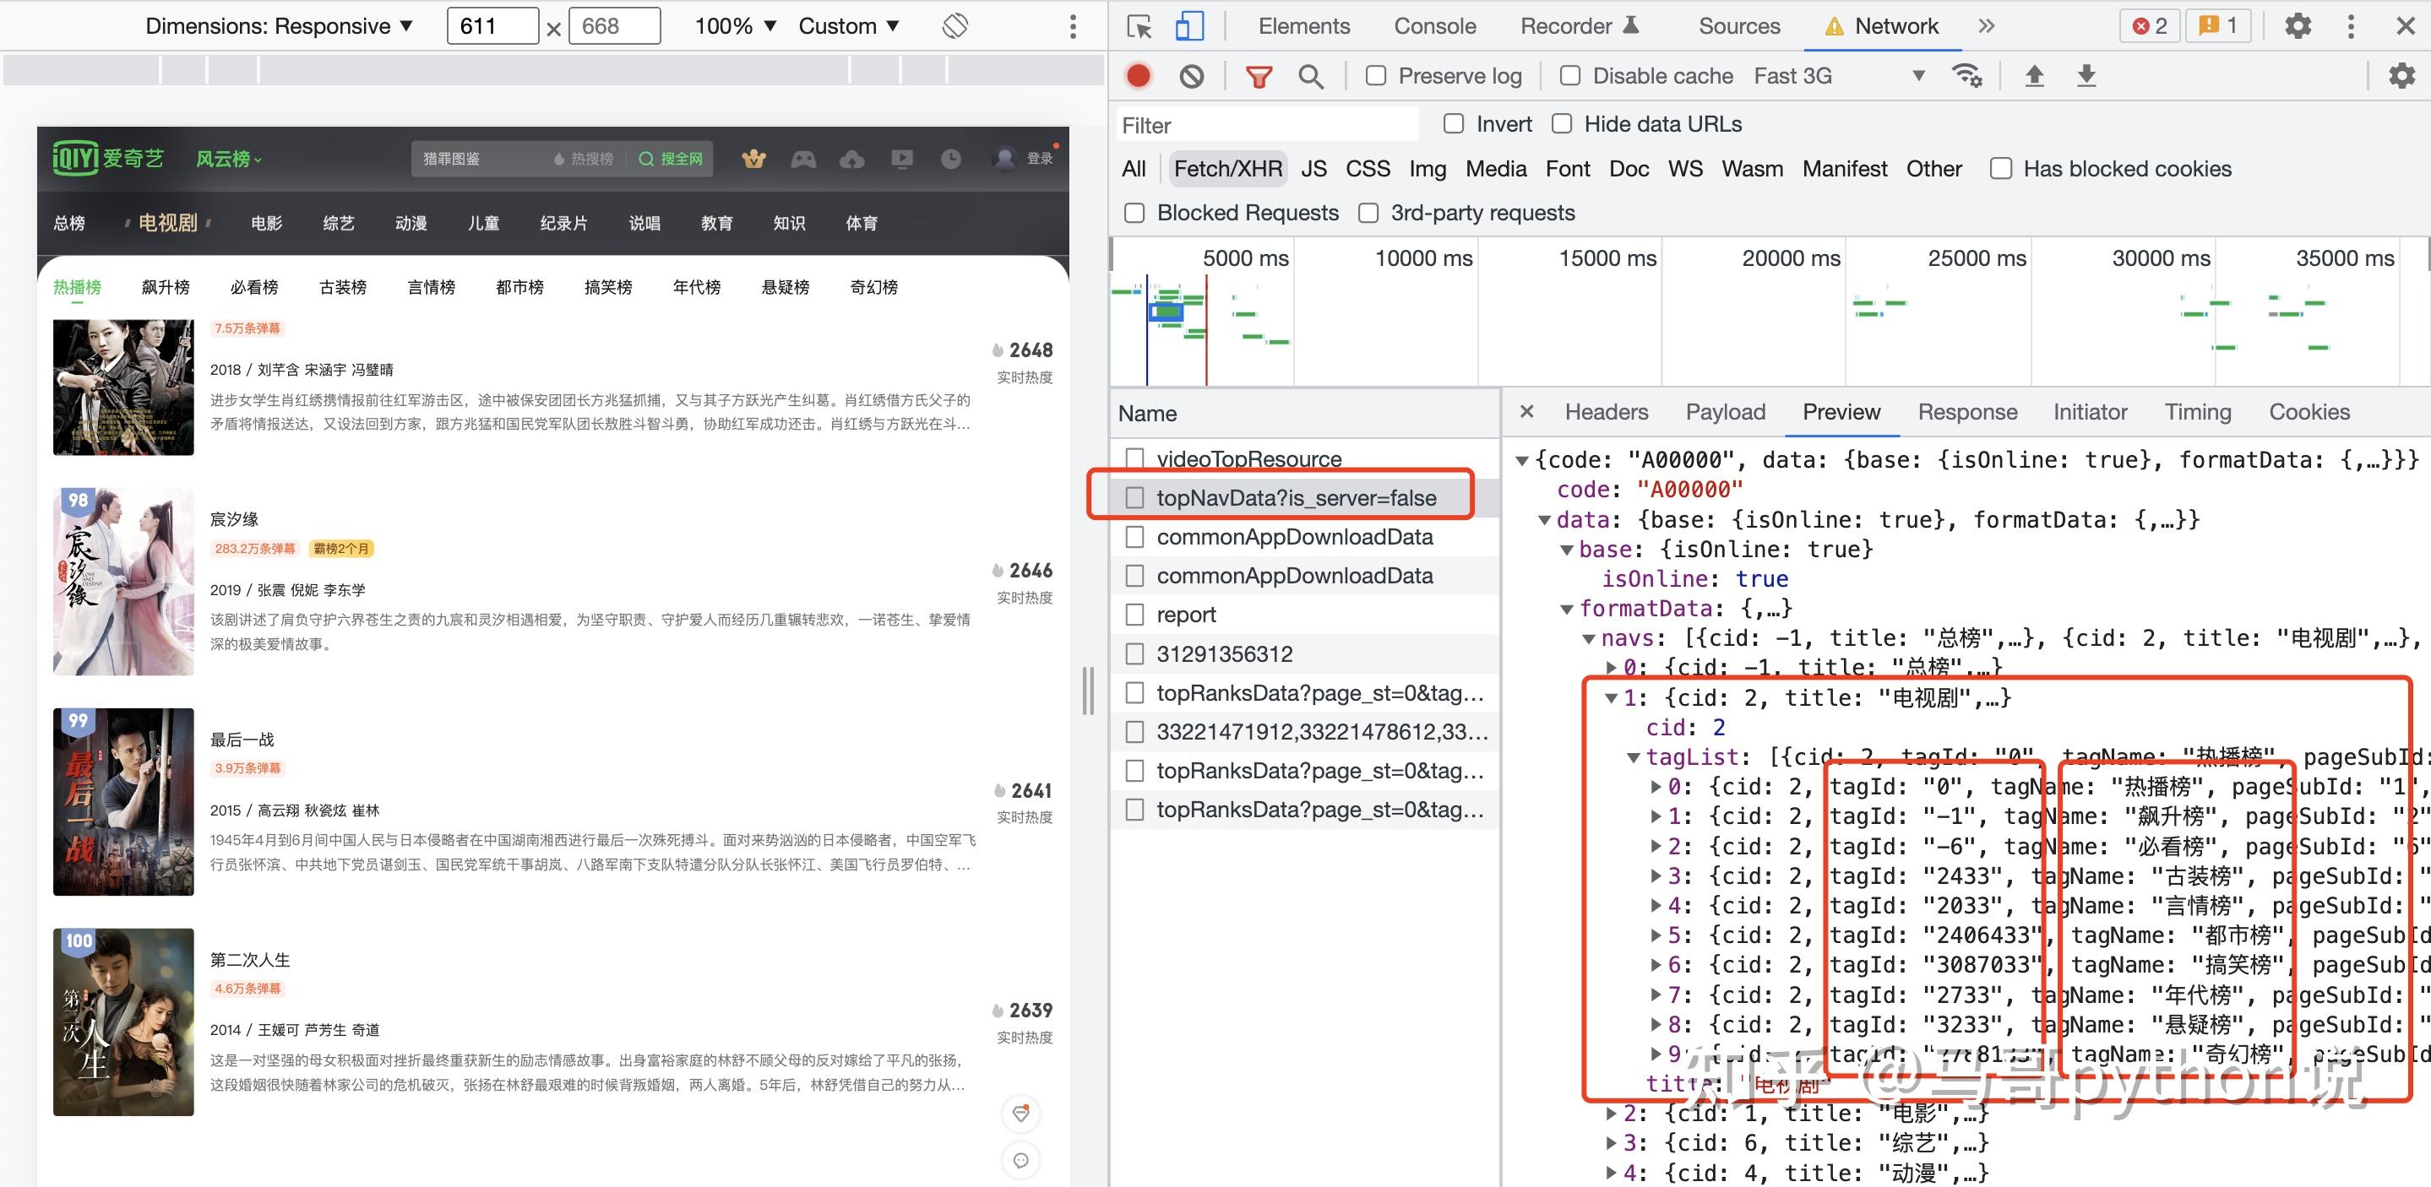The width and height of the screenshot is (2431, 1187).
Task: Select the Fetch/XHR filter
Action: tap(1226, 169)
